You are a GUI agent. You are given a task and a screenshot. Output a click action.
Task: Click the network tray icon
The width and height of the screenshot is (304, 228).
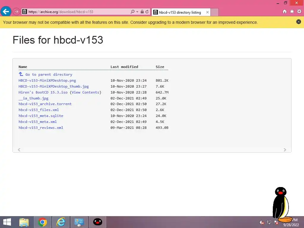click(269, 222)
